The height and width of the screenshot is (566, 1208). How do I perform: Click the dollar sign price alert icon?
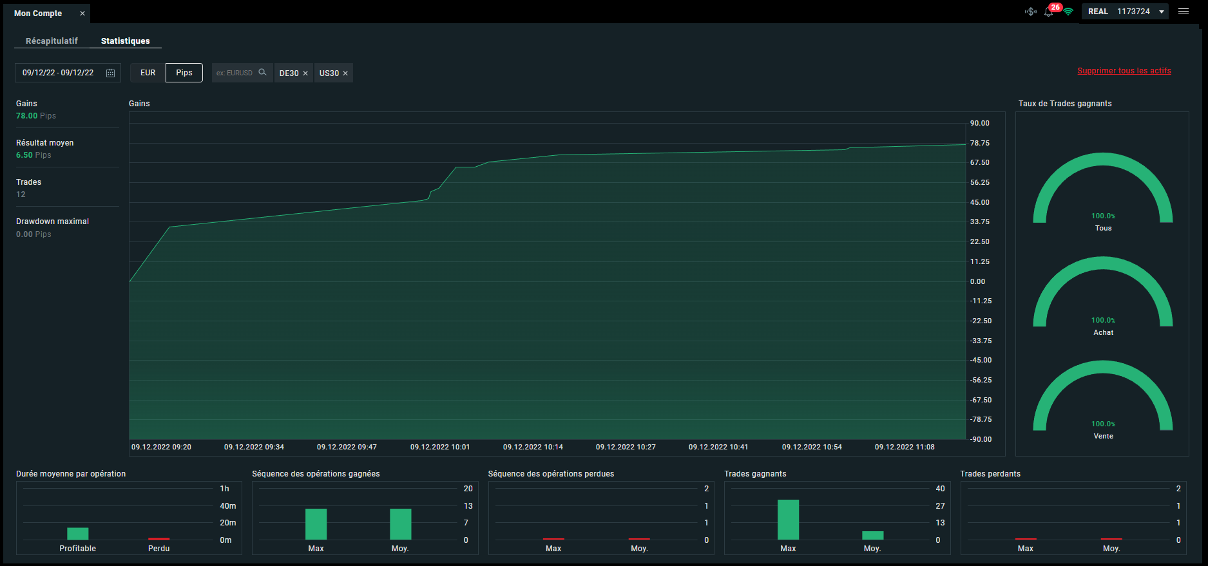coord(1030,12)
